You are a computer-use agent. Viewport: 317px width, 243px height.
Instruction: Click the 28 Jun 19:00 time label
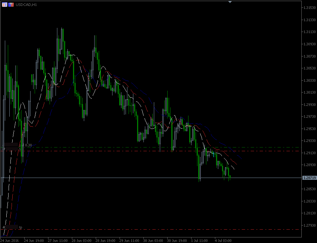coord(105,240)
